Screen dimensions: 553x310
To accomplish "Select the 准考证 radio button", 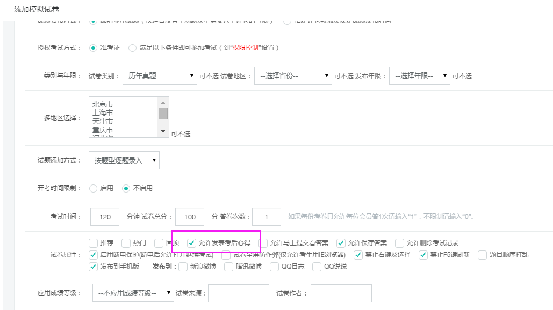I will 93,48.
